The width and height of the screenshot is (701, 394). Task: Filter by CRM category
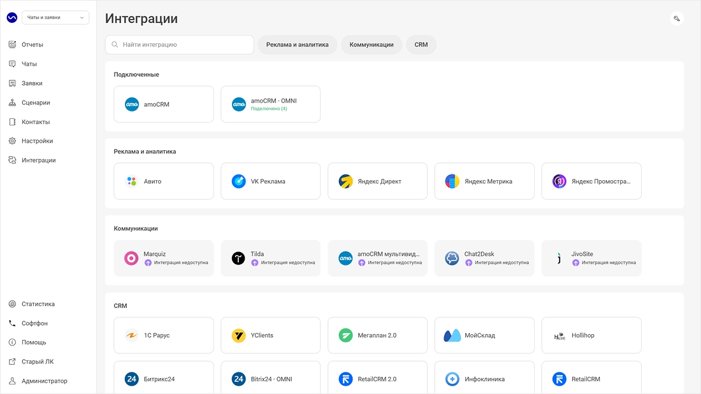(x=421, y=45)
